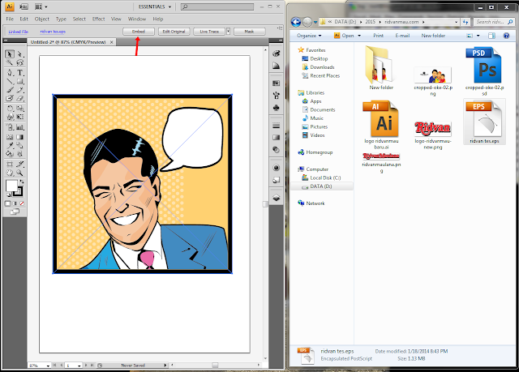Select the Pen tool
The width and height of the screenshot is (519, 372).
(x=10, y=72)
